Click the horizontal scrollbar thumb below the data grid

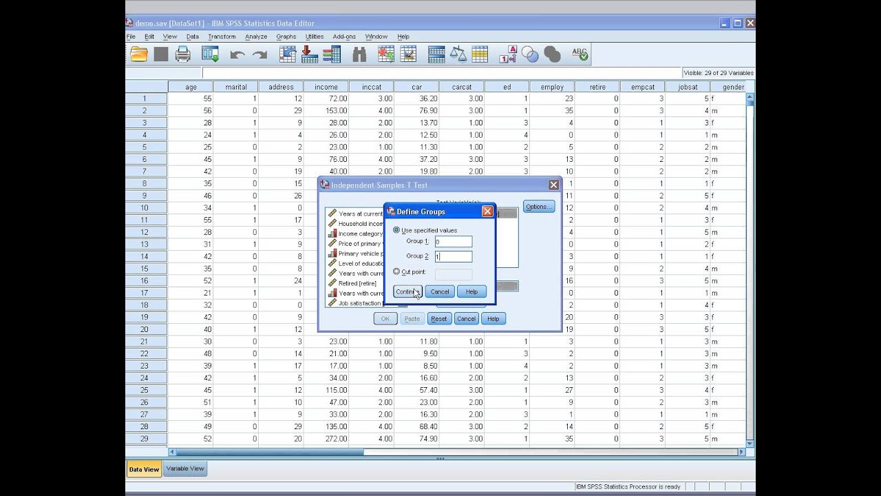269,452
